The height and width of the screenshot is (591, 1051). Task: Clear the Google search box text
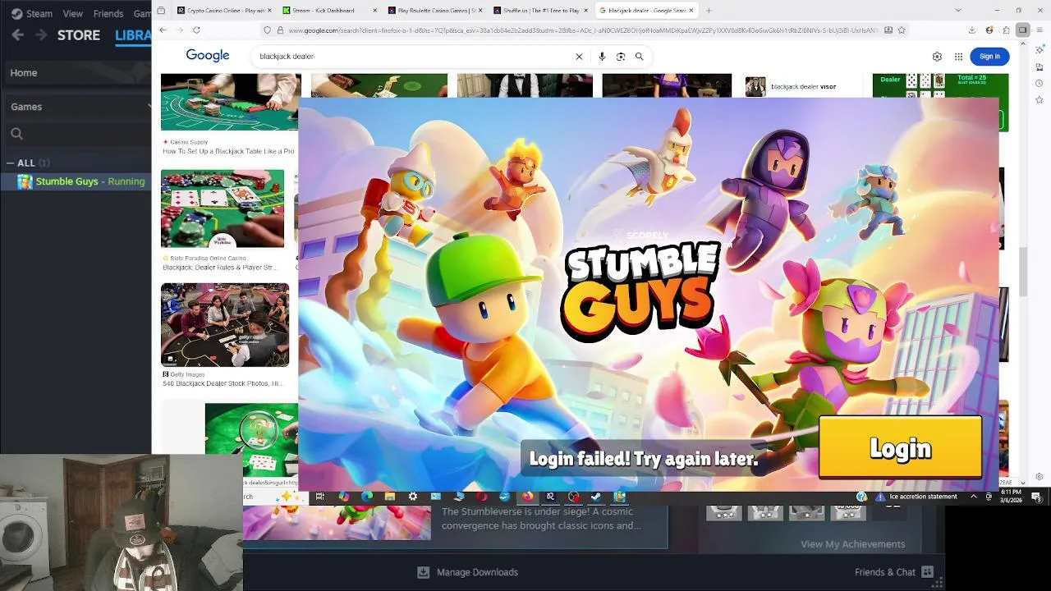(579, 57)
